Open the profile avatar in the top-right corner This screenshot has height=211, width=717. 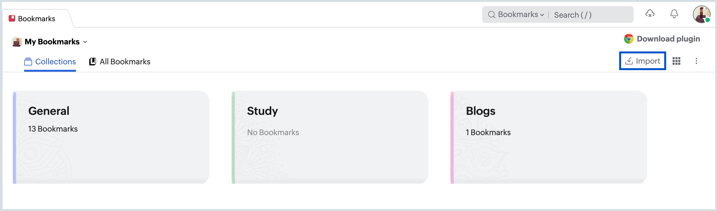tap(701, 14)
